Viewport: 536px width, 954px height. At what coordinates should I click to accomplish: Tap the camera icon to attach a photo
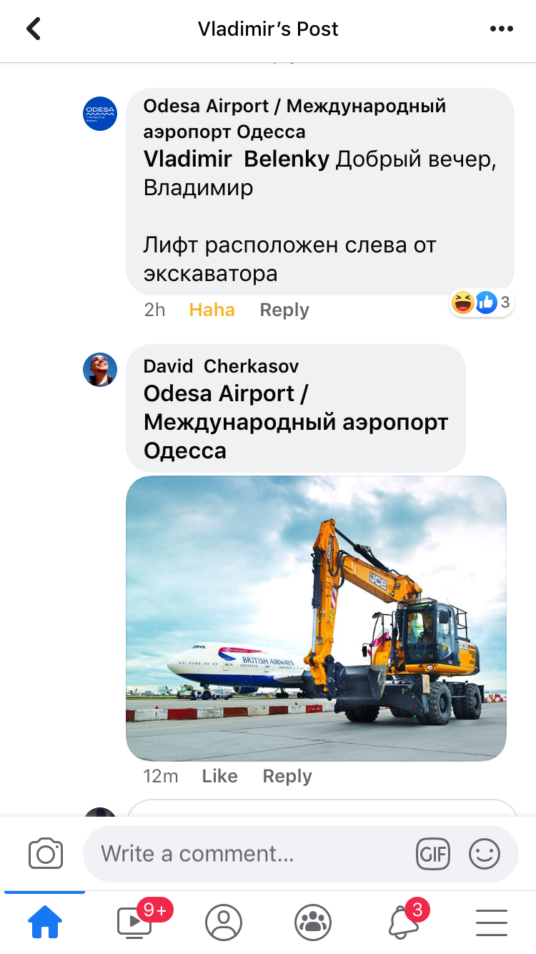pos(46,853)
